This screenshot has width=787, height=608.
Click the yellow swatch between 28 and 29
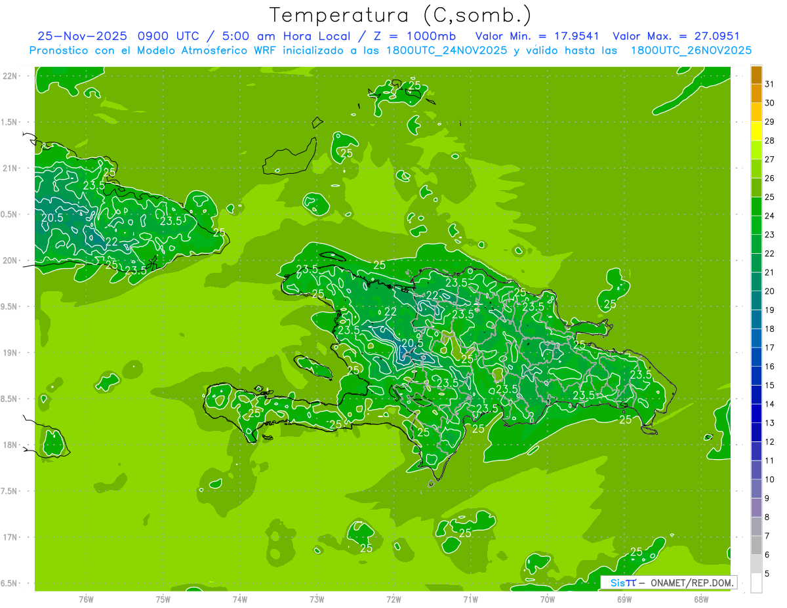point(756,131)
